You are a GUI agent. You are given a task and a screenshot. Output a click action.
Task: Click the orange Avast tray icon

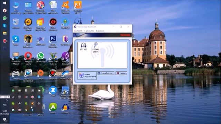pyautogui.click(x=32, y=103)
